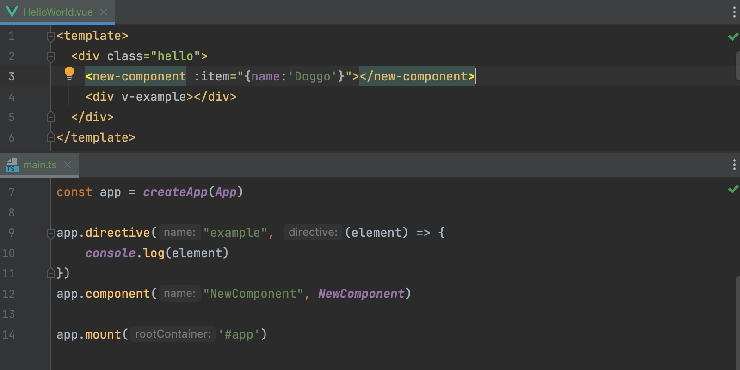The height and width of the screenshot is (370, 740).
Task: Click the class="hello" attribute
Action: 154,56
